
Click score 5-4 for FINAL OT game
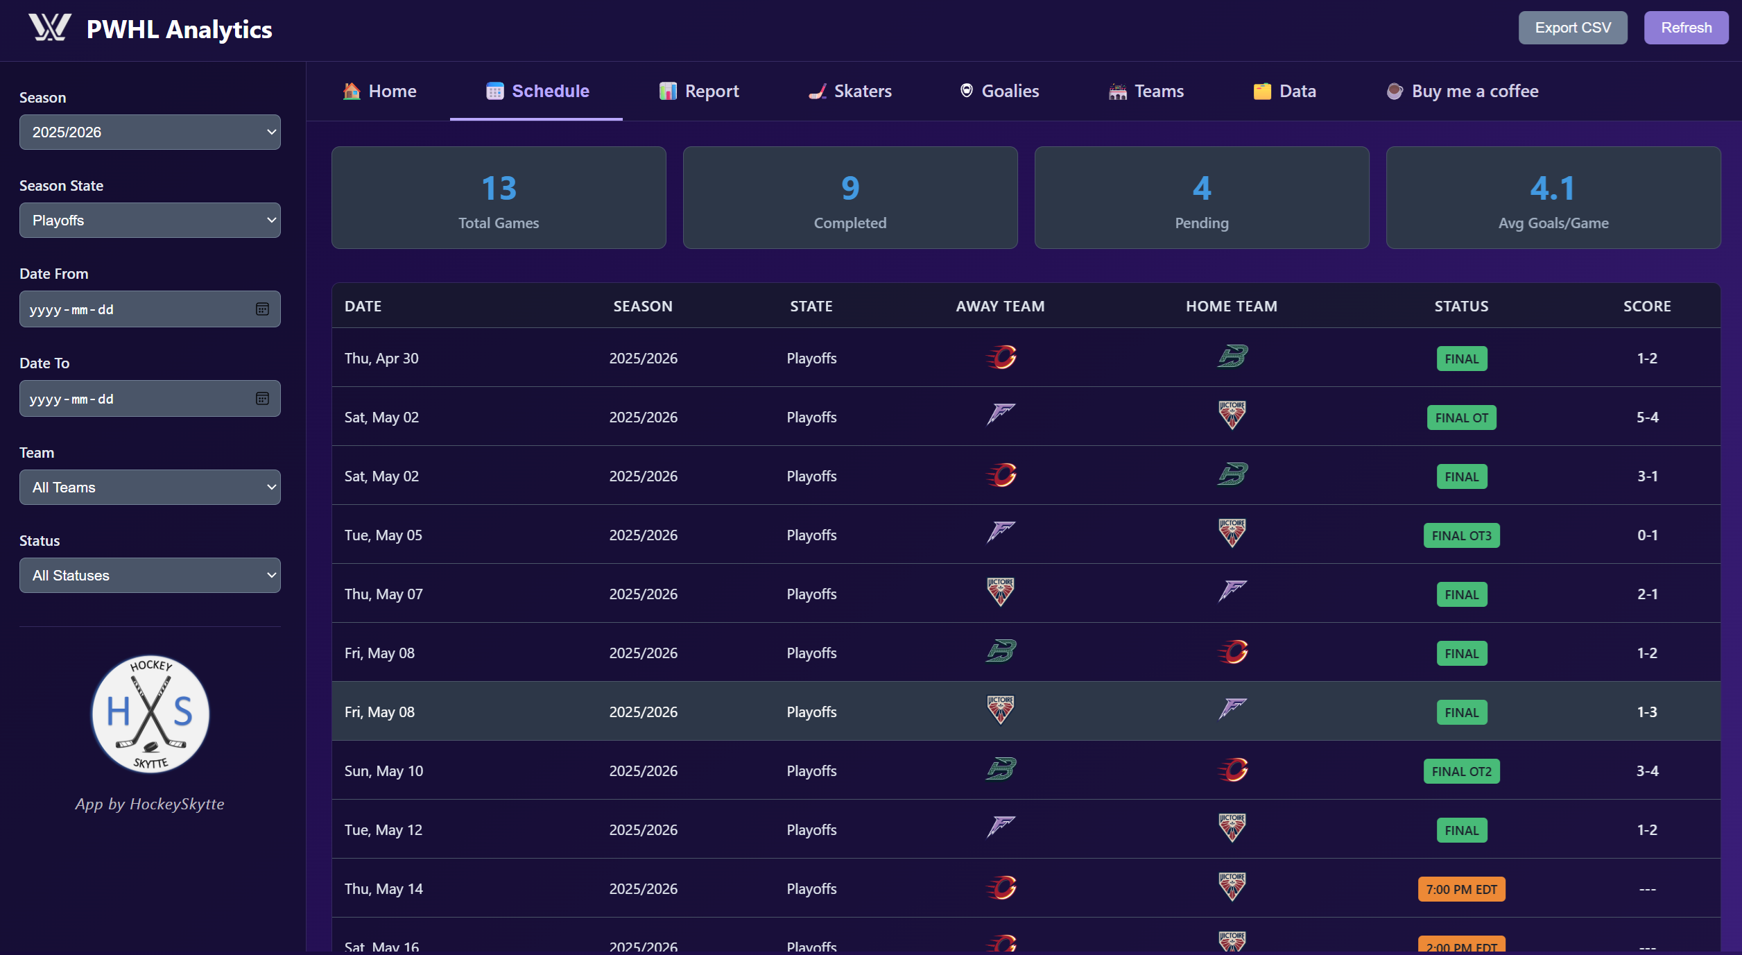[1647, 417]
